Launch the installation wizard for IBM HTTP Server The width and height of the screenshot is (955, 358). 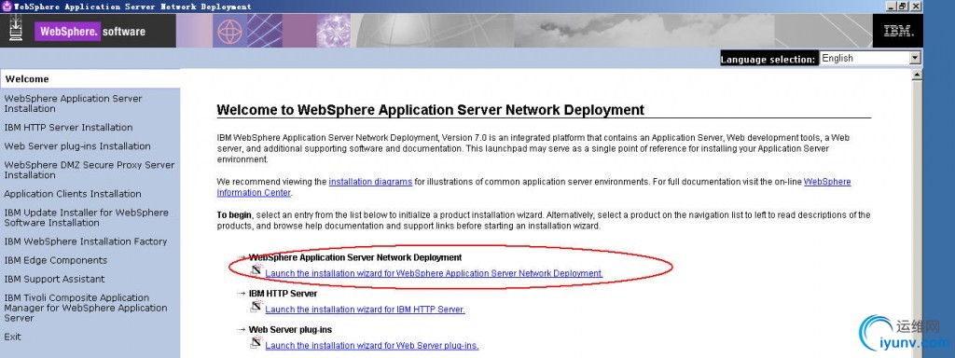point(365,310)
